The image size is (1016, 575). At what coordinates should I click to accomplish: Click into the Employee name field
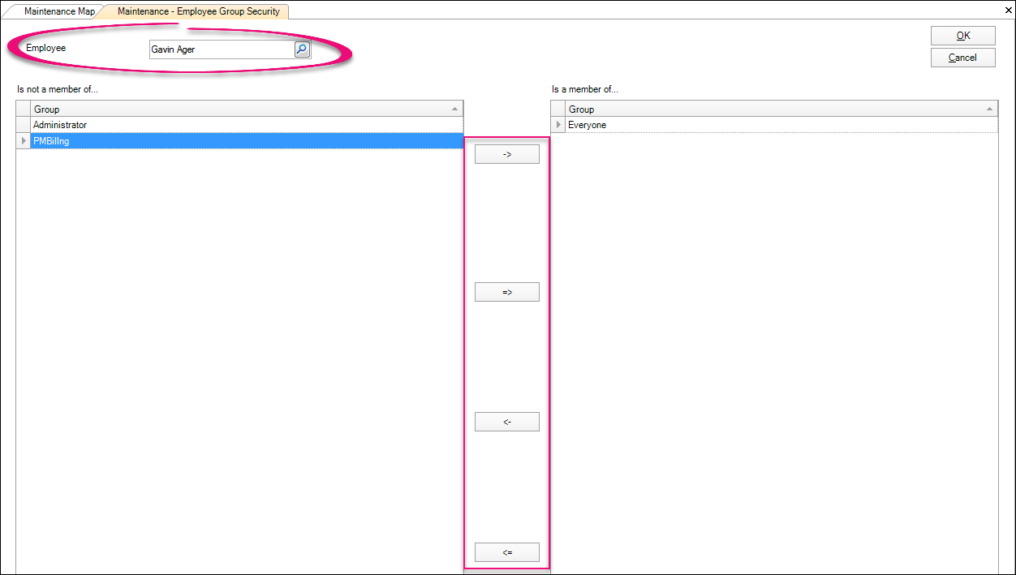[221, 49]
